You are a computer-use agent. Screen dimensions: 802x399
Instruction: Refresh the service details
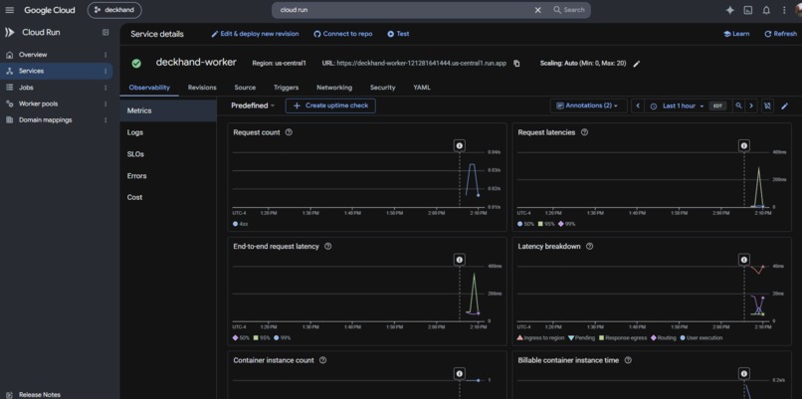[x=780, y=34]
